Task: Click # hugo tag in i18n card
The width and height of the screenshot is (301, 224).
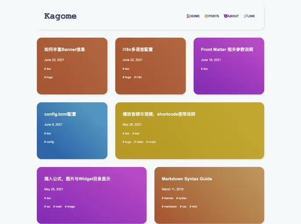Action: pyautogui.click(x=127, y=77)
